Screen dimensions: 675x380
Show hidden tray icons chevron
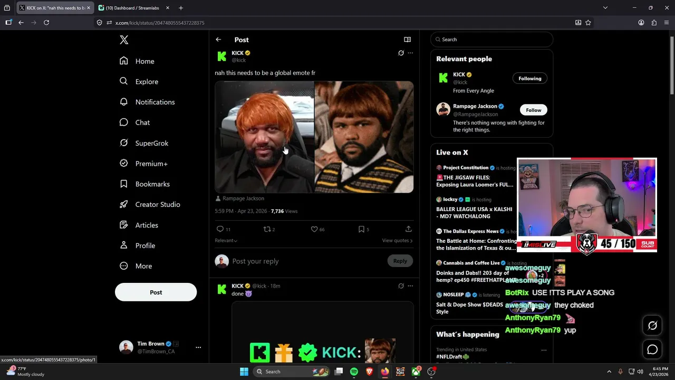coord(609,372)
